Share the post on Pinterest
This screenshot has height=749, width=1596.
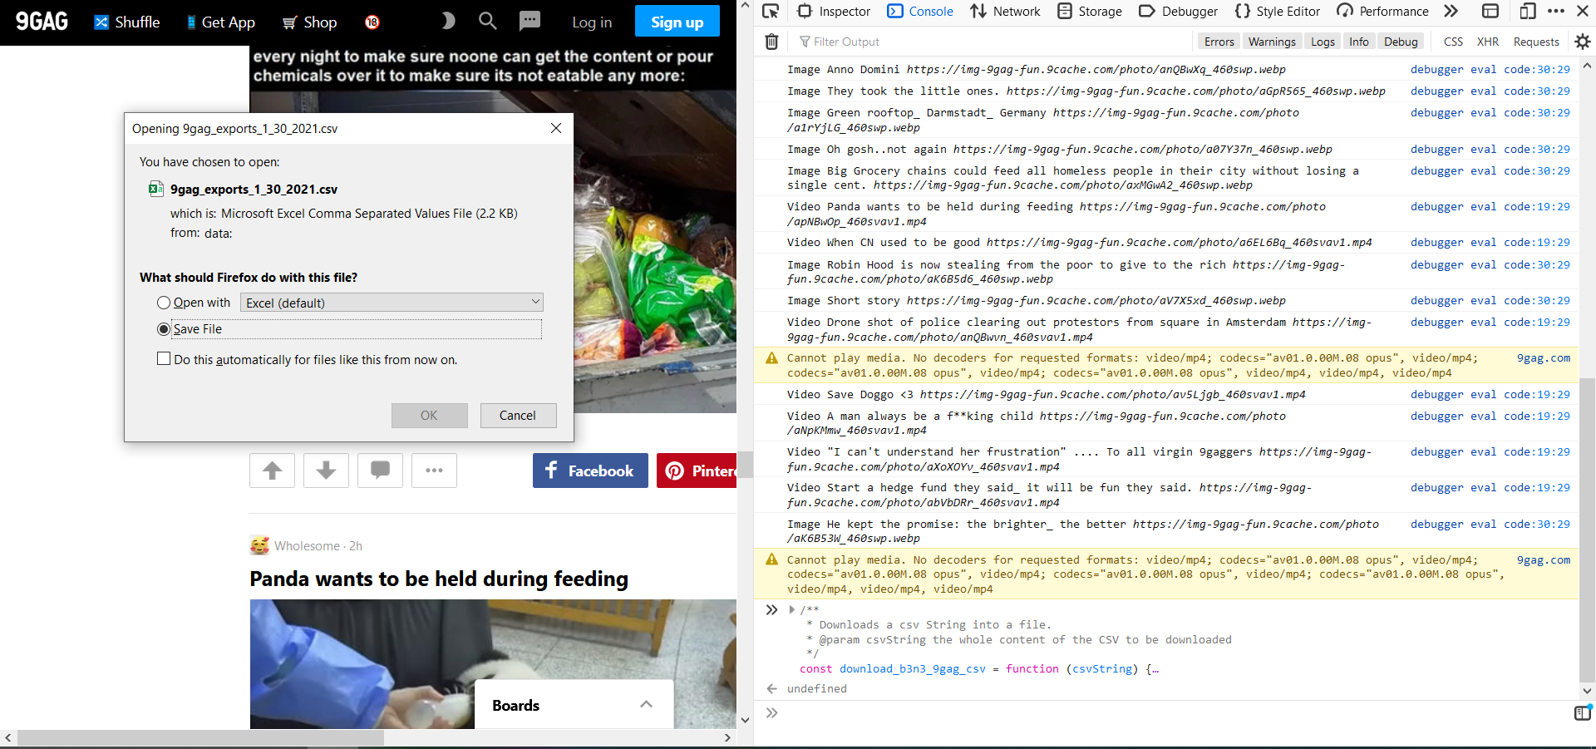tap(697, 471)
